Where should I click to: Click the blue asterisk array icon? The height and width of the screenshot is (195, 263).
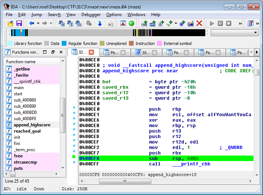(x=182, y=23)
